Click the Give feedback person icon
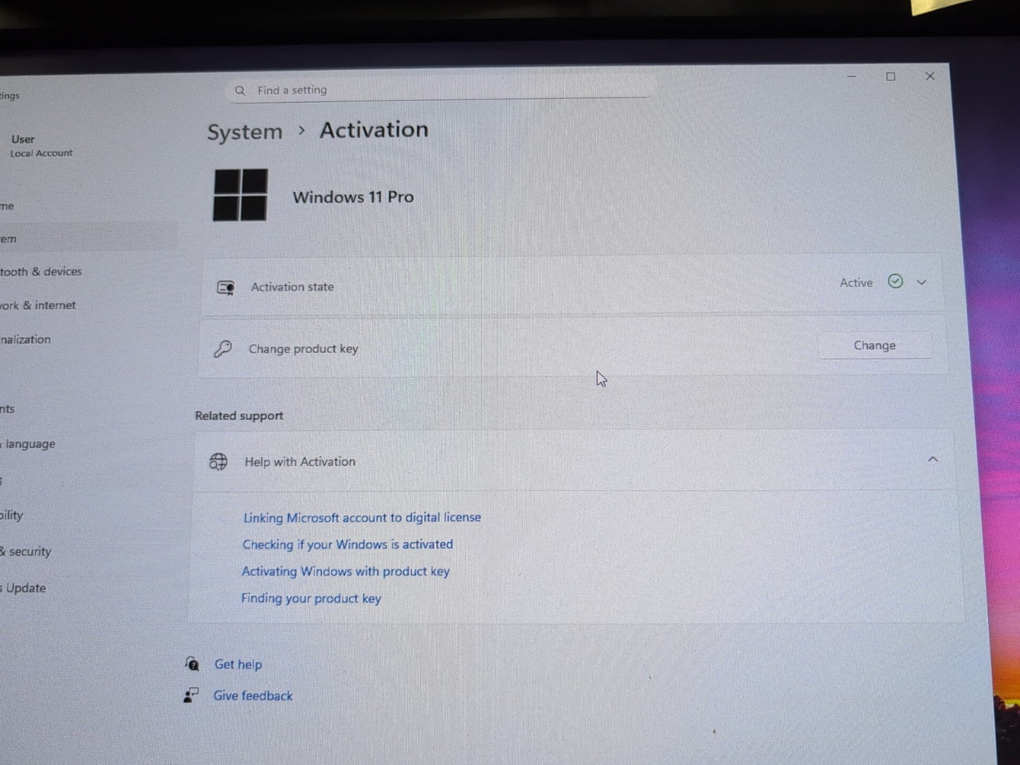 tap(191, 695)
